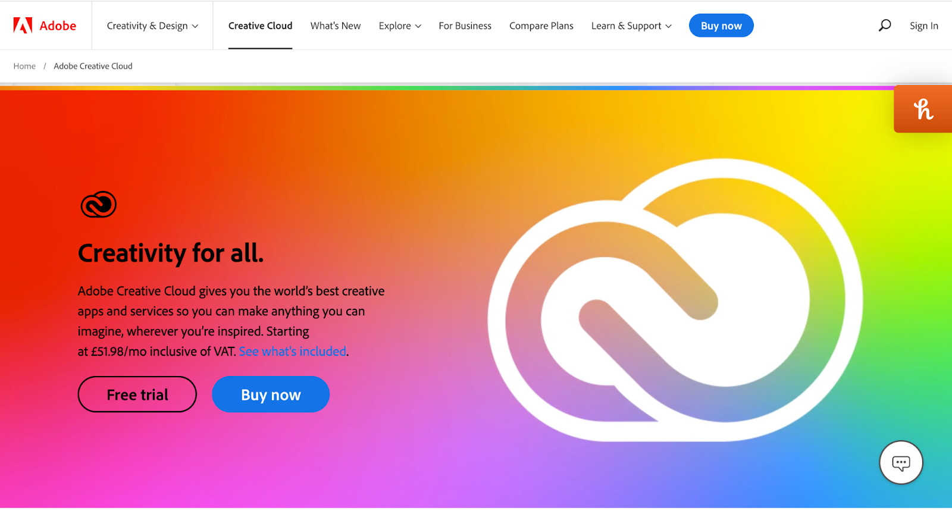
Task: Go to For Business
Action: point(465,26)
